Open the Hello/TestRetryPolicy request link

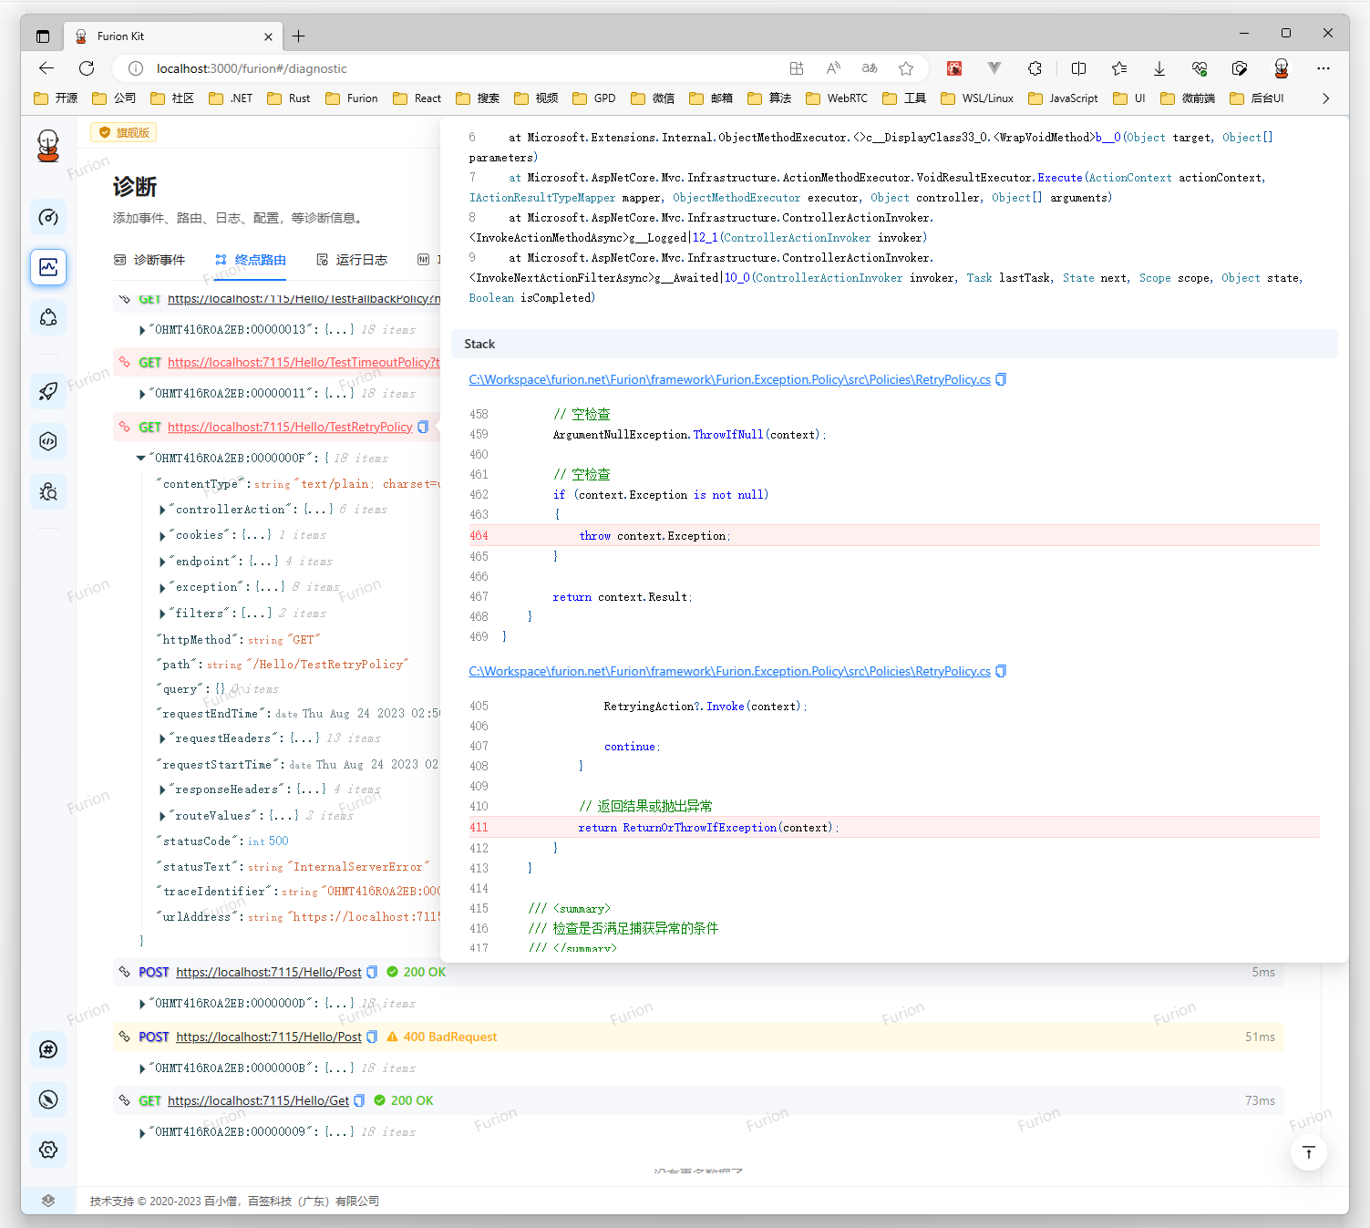pos(290,427)
